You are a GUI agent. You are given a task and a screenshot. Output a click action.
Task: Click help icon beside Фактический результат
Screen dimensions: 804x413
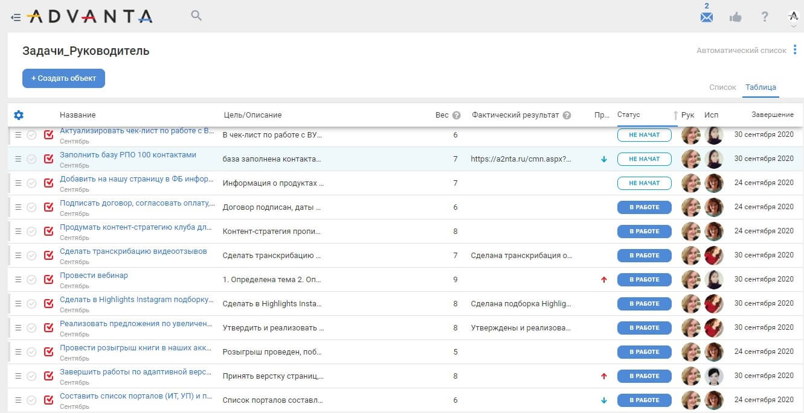pyautogui.click(x=567, y=115)
